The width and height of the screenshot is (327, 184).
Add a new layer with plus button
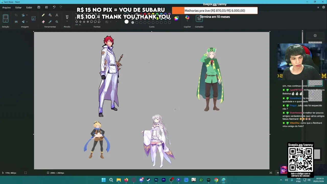[x=315, y=36]
